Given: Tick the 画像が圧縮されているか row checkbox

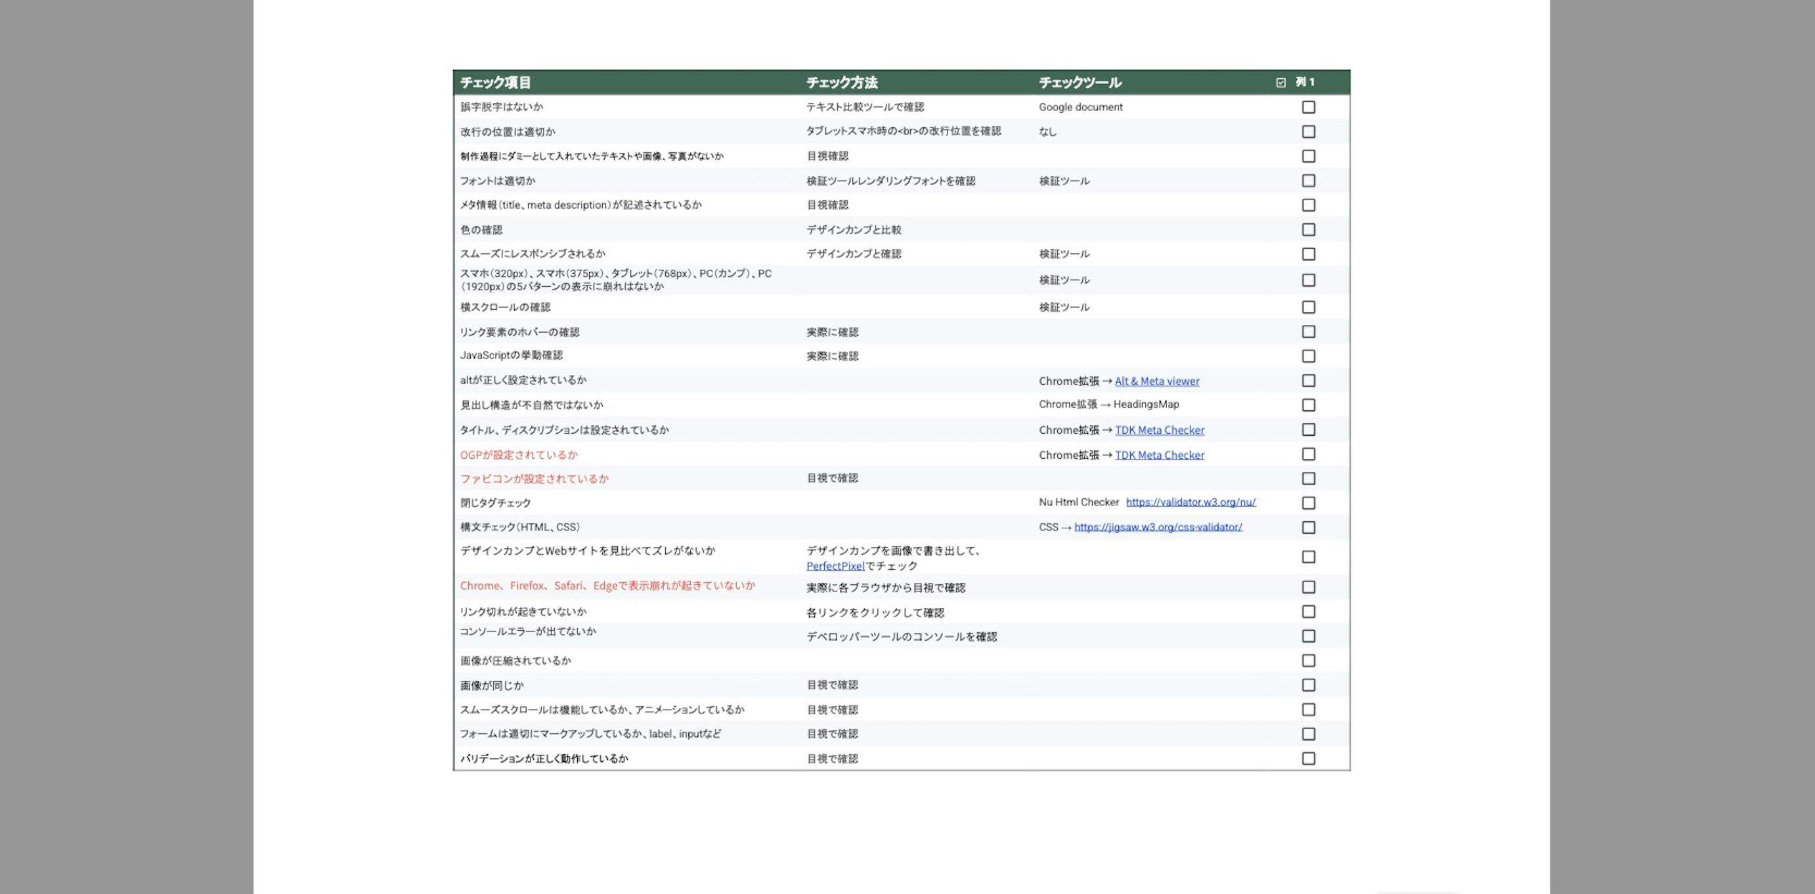Looking at the screenshot, I should pos(1309,661).
